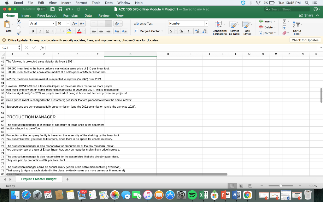The width and height of the screenshot is (323, 202).
Task: Click the AutoSum sigma icon
Action: tap(284, 21)
